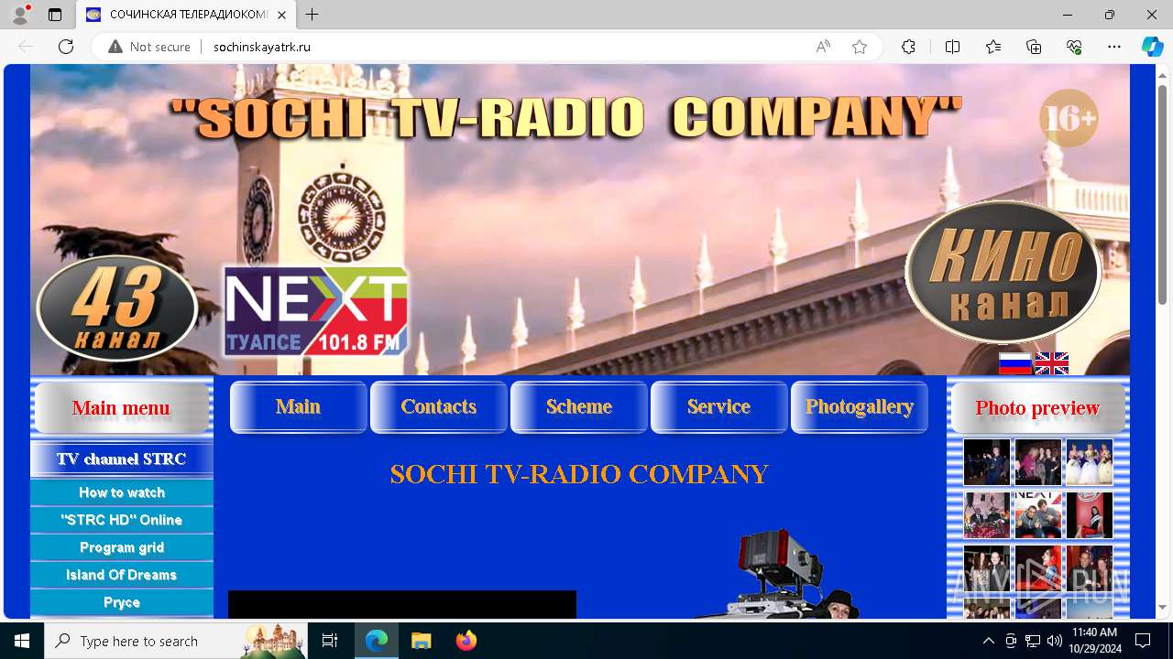This screenshot has width=1173, height=659.
Task: Open the Photogallery navigation tab
Action: [x=860, y=406]
